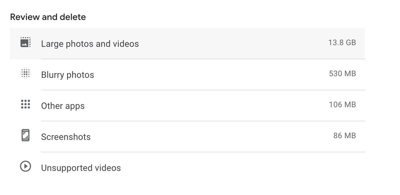Viewport: 400px width, 195px height.
Task: Open the Blurry photos category
Action: pos(67,75)
